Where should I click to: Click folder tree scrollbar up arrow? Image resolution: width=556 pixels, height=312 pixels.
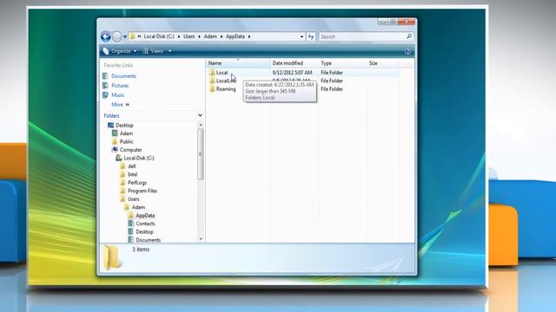point(201,125)
